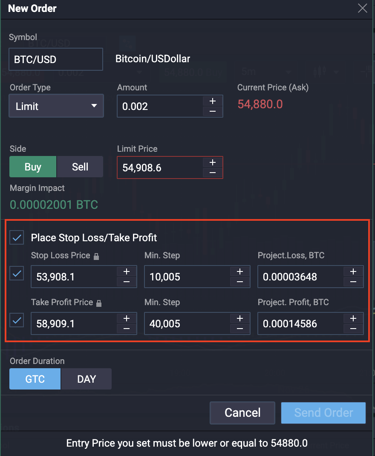Click the lock icon beside Stop Loss Price
This screenshot has height=456, width=375.
[x=97, y=256]
